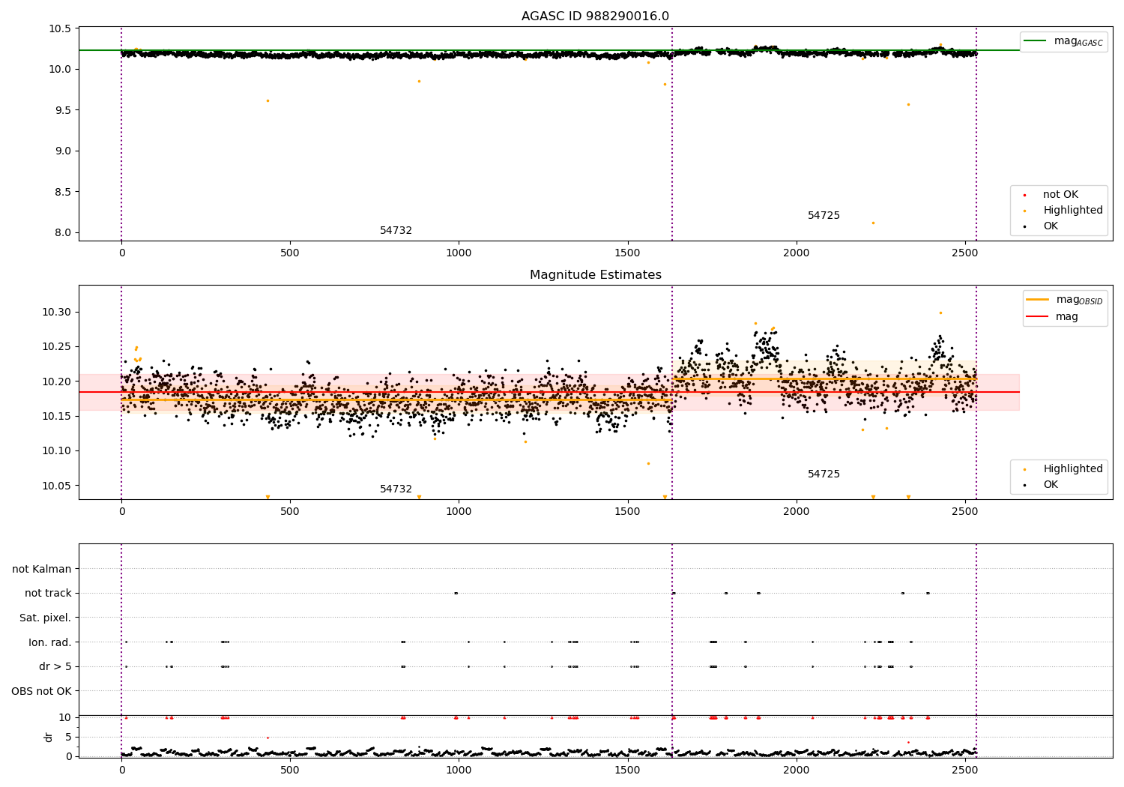This screenshot has height=787, width=1124.
Task: Click the title 'AGASC ID 988290016.0'
Action: [595, 16]
